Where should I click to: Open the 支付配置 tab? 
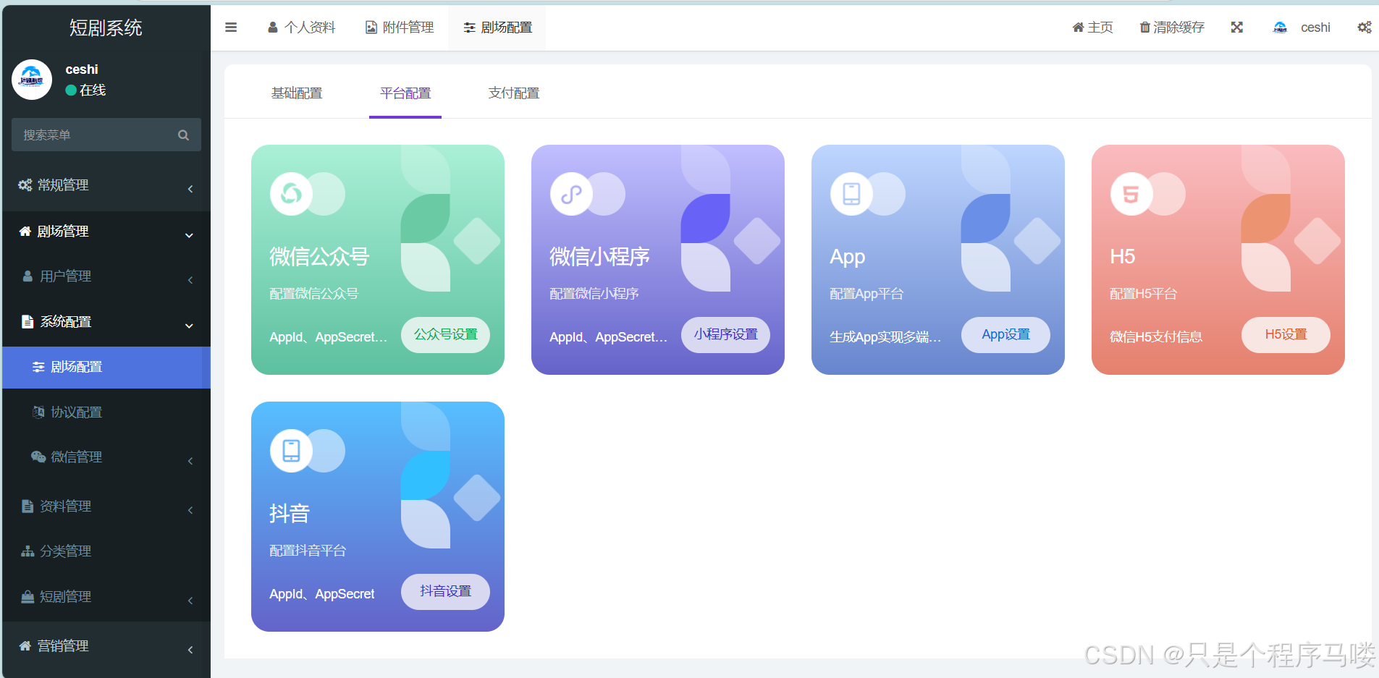coord(514,93)
